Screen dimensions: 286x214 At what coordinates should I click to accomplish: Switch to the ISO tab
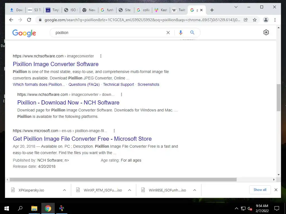click(71, 10)
